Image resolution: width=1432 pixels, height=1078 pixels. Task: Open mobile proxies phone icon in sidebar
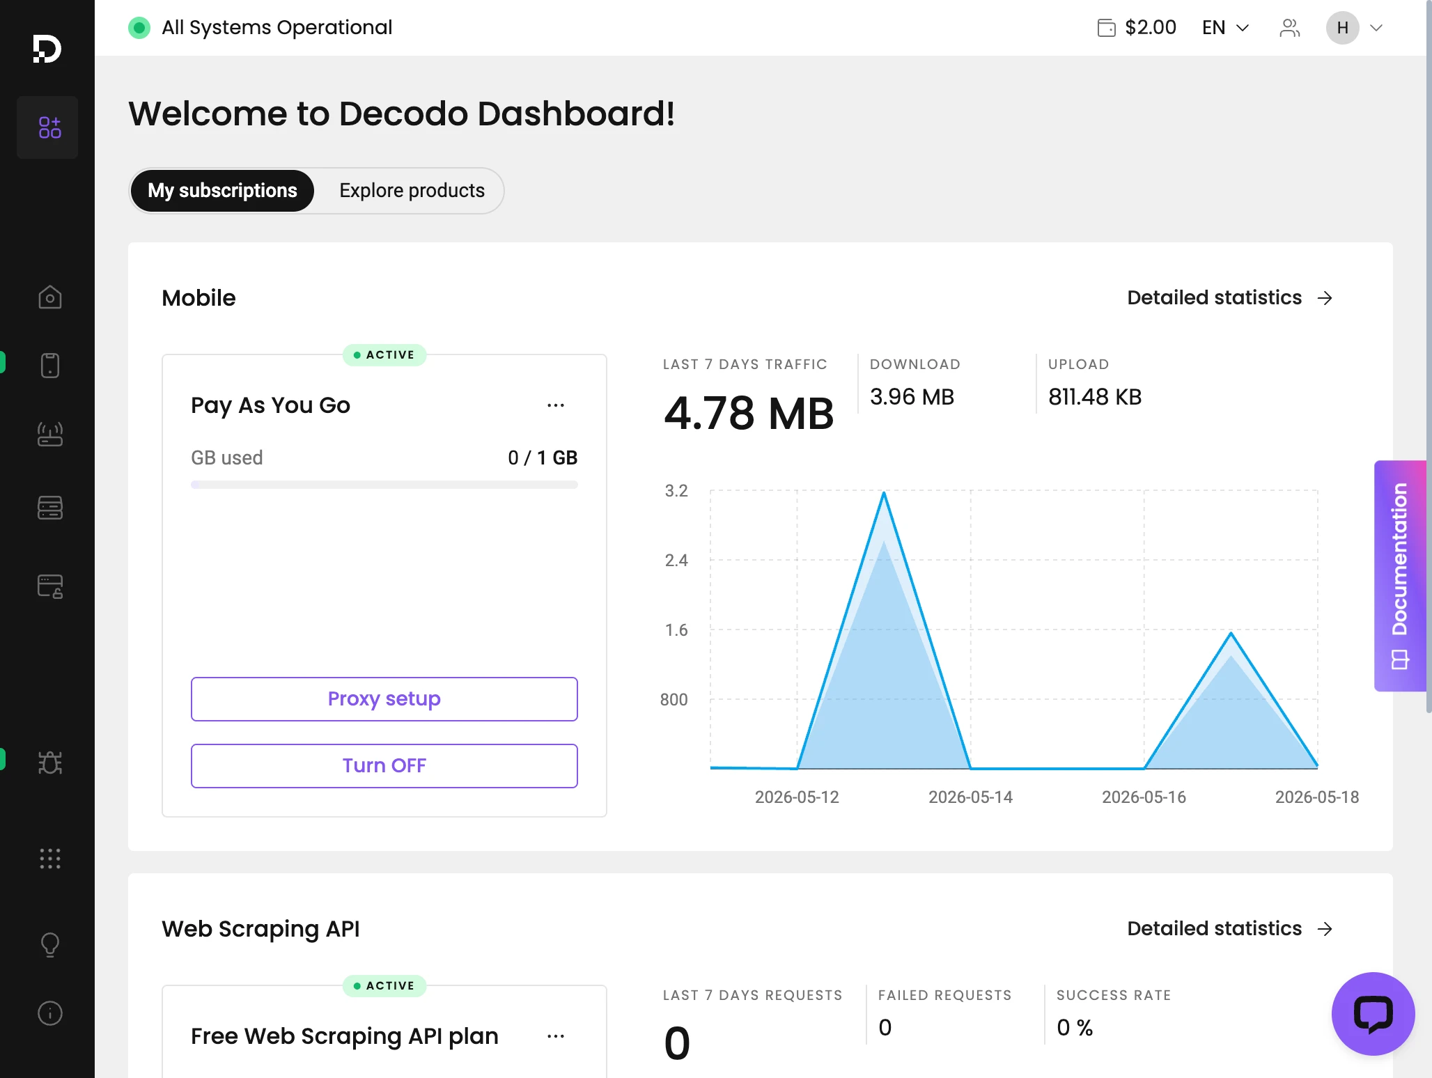click(49, 366)
